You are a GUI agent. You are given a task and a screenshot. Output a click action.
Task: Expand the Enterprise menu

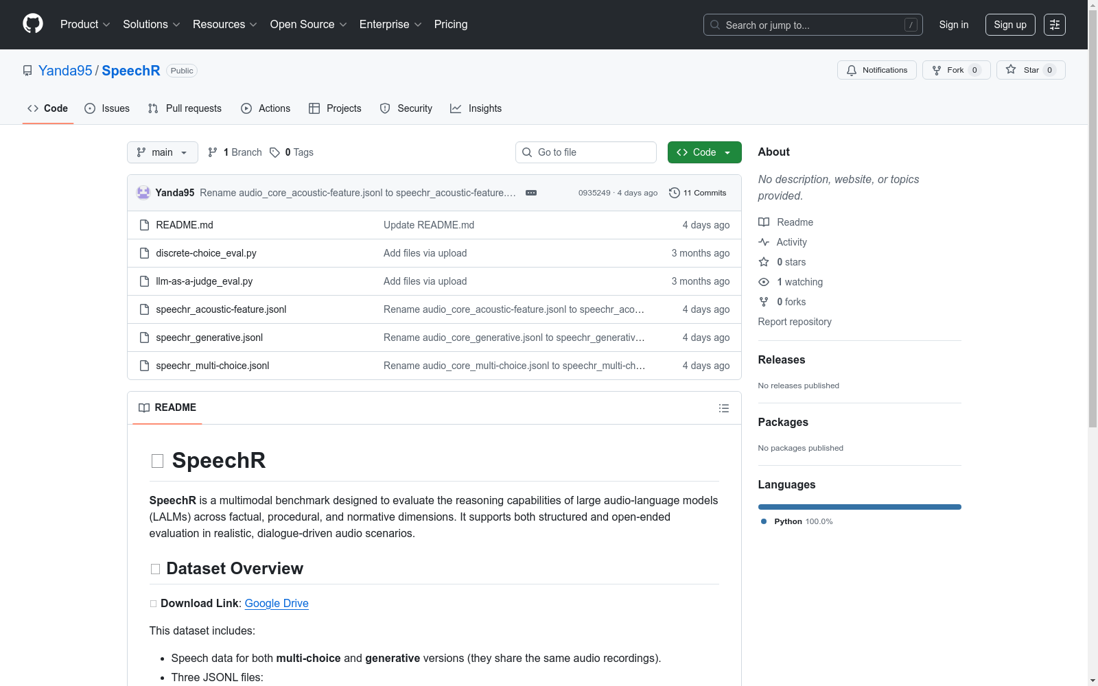tap(390, 25)
